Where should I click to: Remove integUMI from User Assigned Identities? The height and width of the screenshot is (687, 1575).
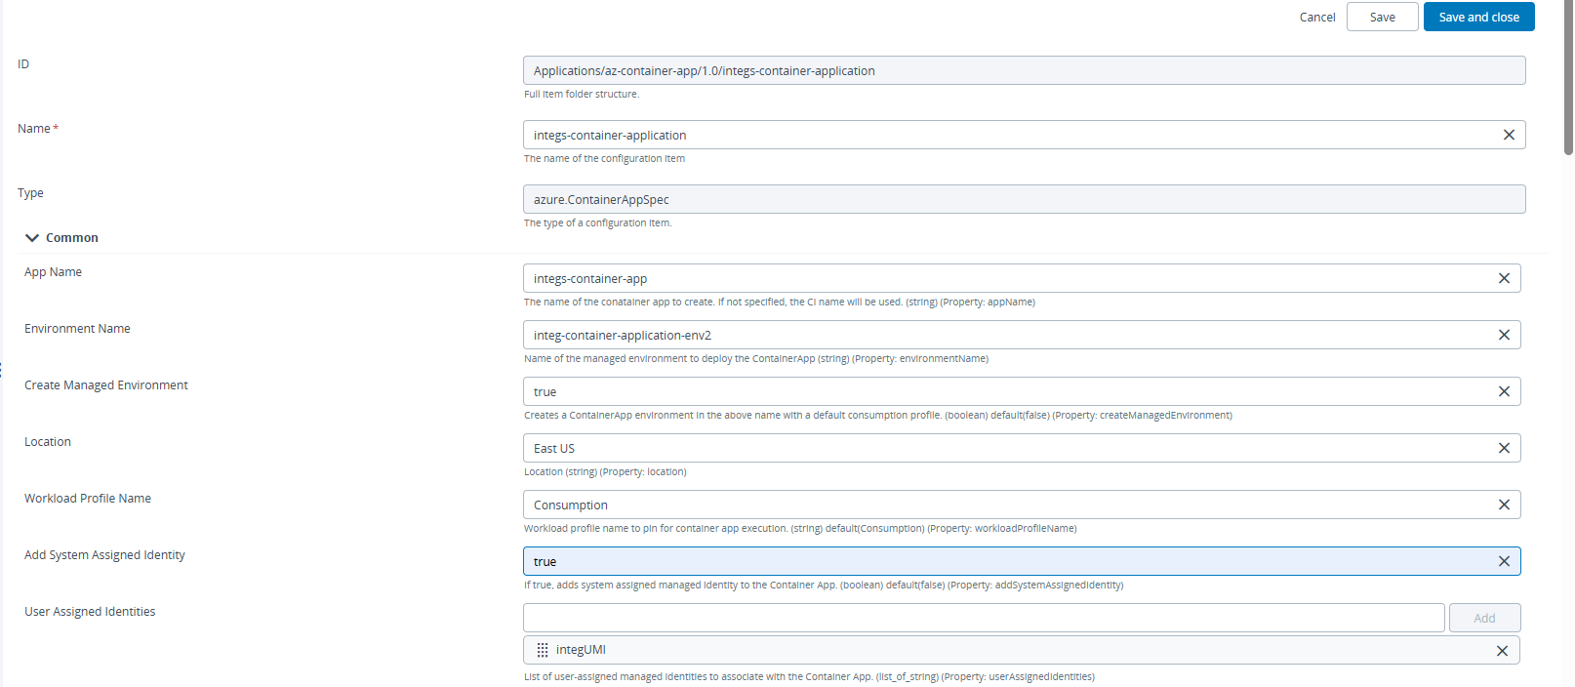point(1502,651)
